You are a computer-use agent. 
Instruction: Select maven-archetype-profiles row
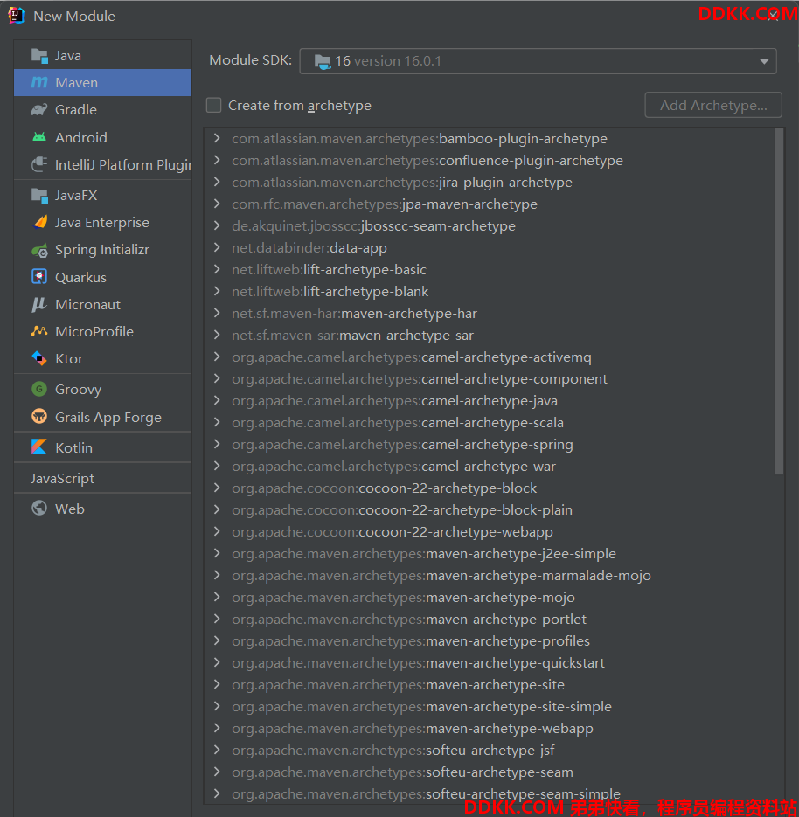click(x=489, y=640)
